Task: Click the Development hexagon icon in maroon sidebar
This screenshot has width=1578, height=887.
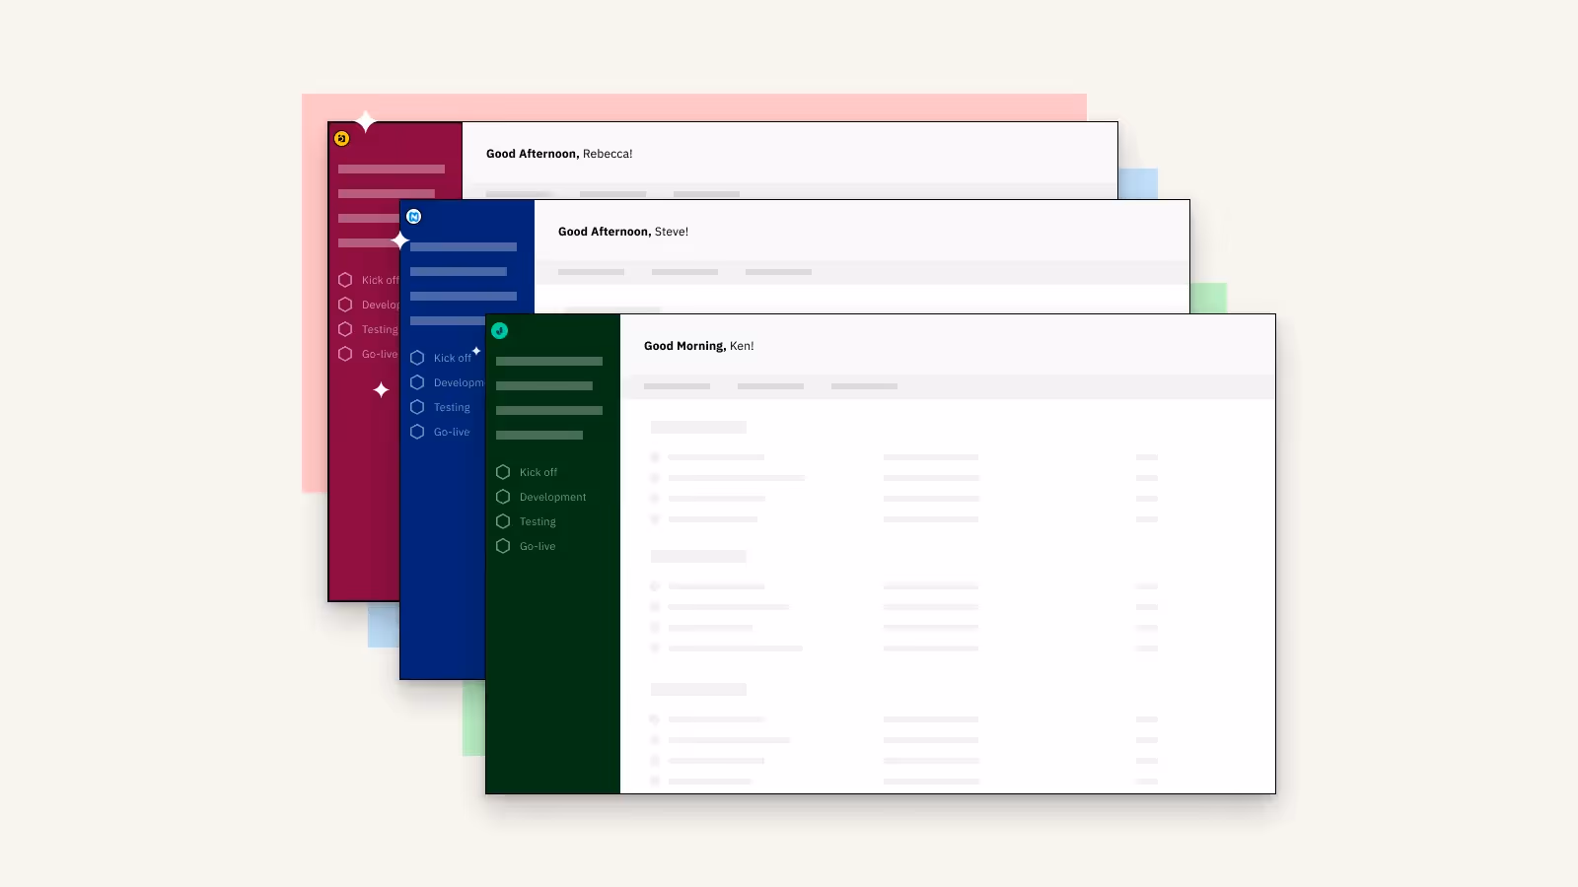Action: [x=345, y=305]
